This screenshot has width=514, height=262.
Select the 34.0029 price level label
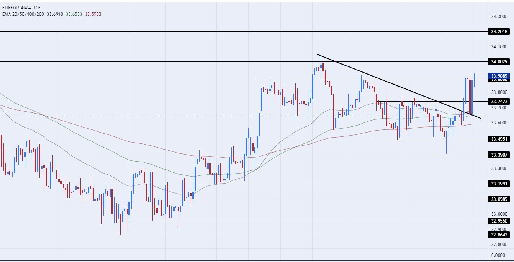[499, 62]
